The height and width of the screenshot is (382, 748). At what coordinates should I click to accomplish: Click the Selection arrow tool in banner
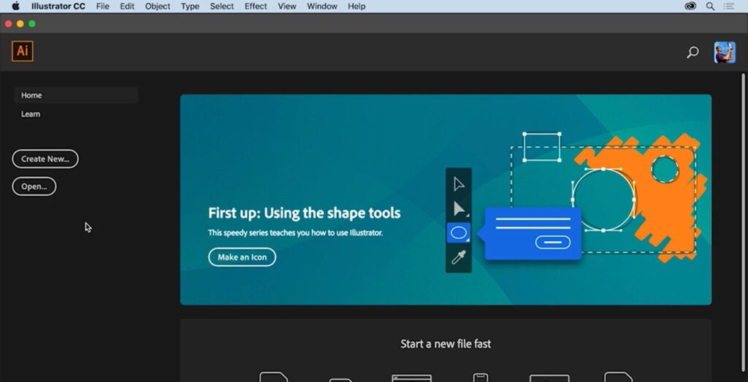tap(459, 184)
